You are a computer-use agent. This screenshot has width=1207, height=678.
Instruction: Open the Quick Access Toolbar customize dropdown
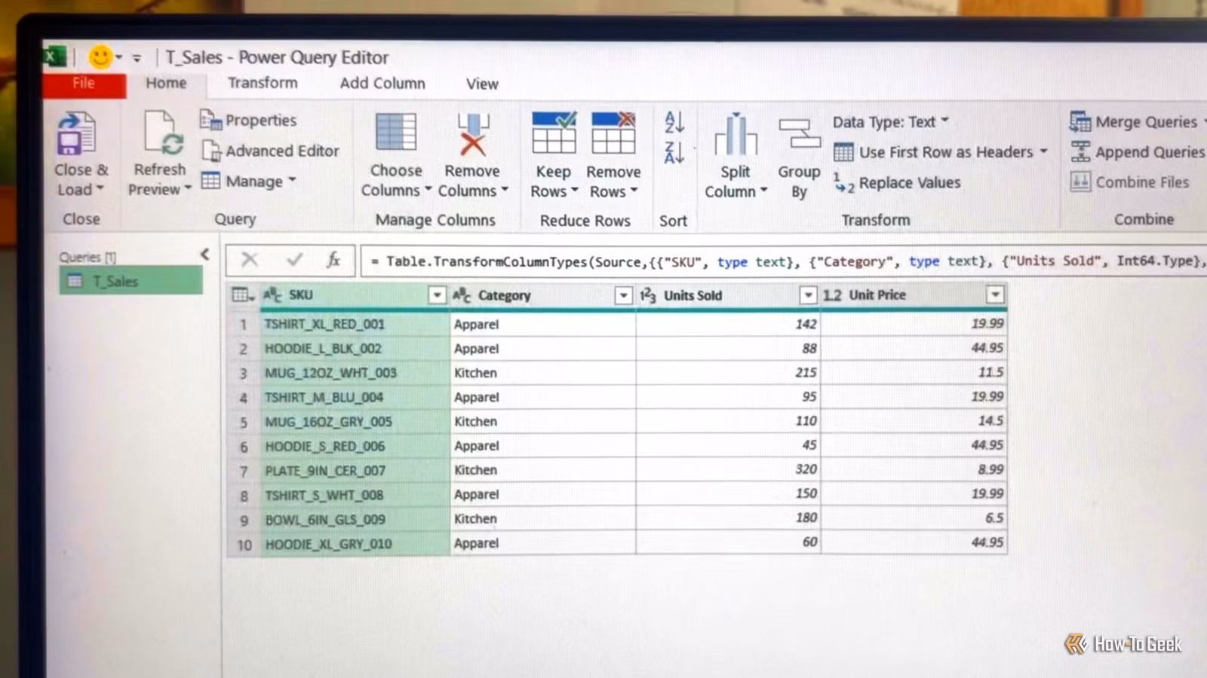(x=137, y=58)
